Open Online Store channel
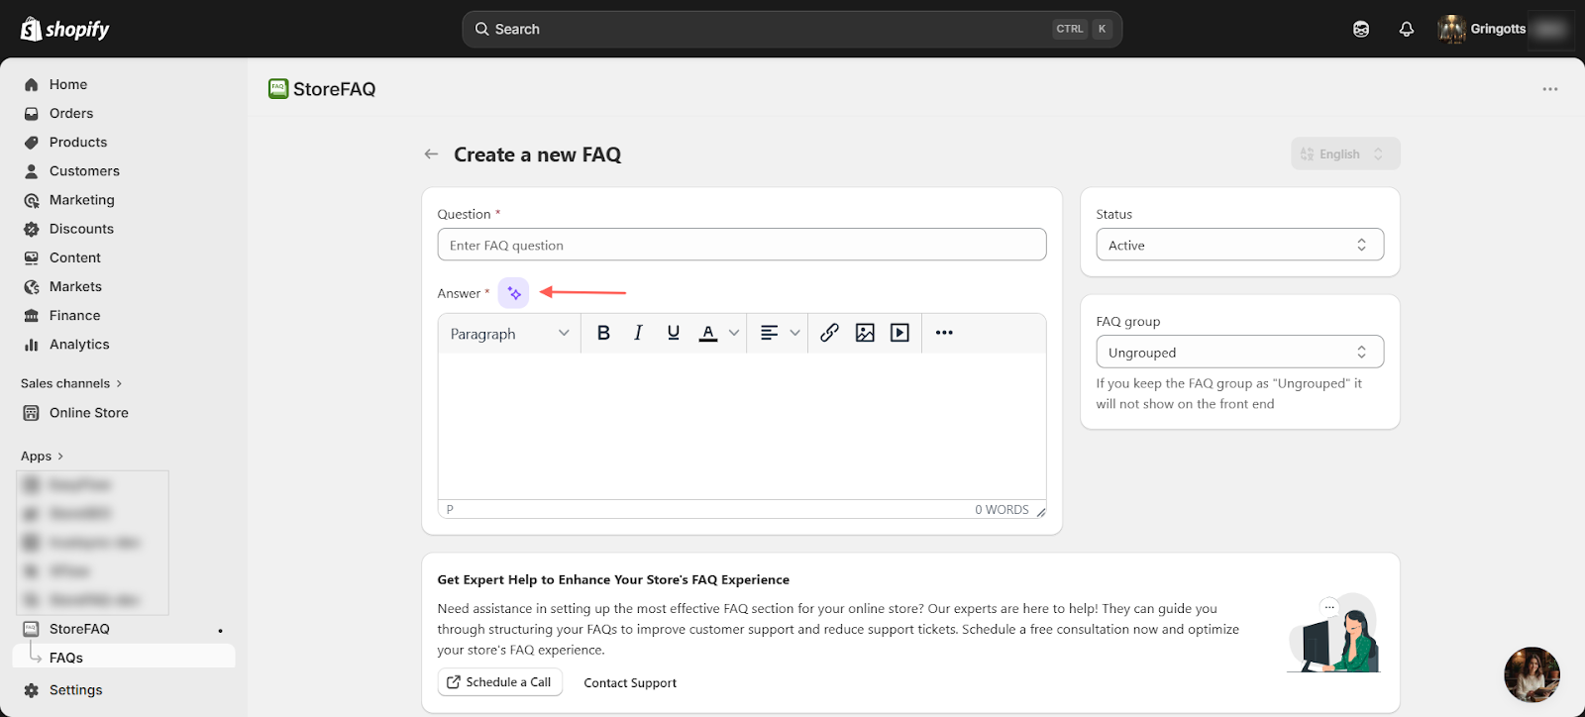The image size is (1585, 717). (x=89, y=412)
